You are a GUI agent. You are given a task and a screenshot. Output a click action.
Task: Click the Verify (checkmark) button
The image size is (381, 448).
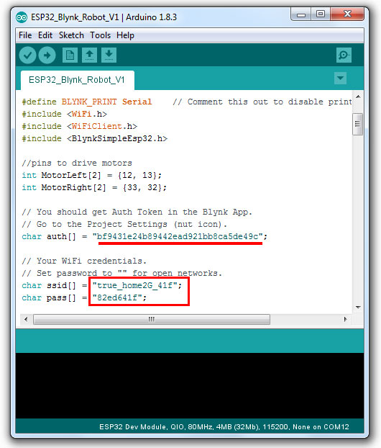pos(27,55)
